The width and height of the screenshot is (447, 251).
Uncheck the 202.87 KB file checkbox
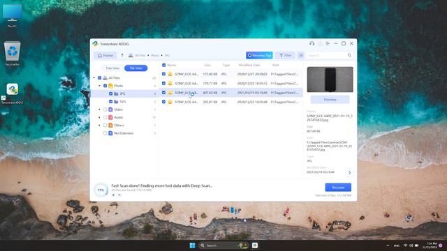tap(163, 102)
